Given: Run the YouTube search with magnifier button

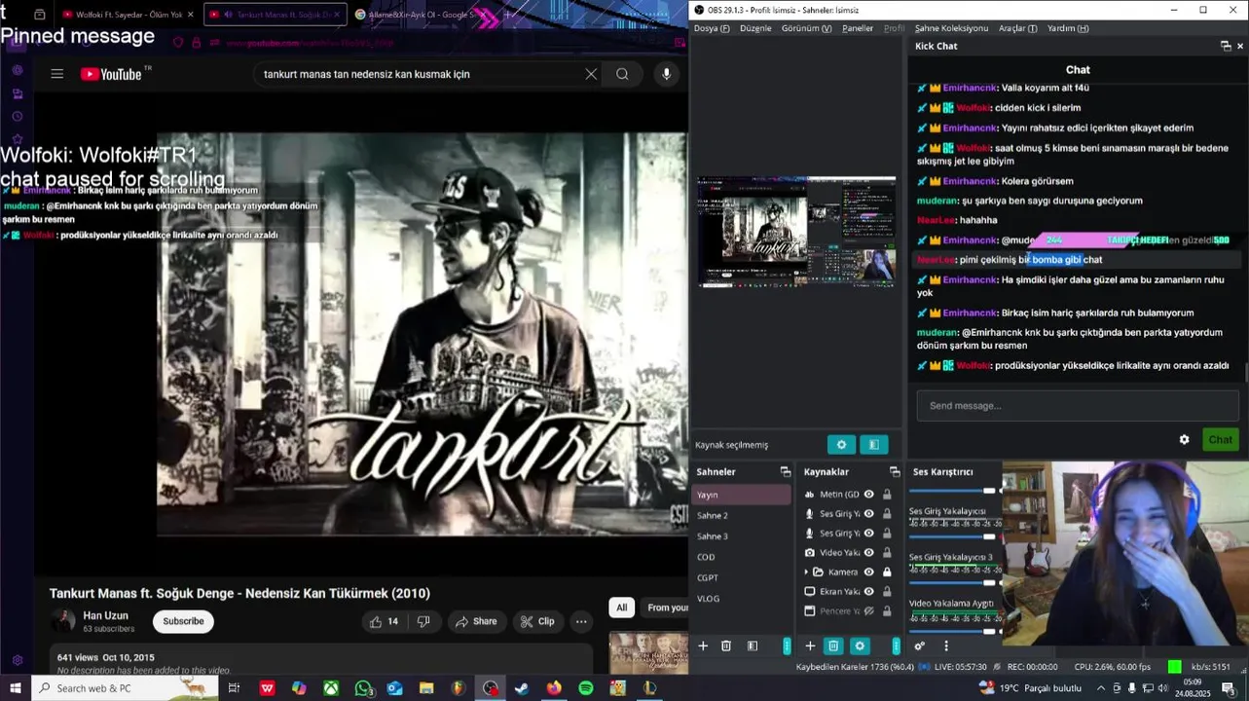Looking at the screenshot, I should point(622,74).
